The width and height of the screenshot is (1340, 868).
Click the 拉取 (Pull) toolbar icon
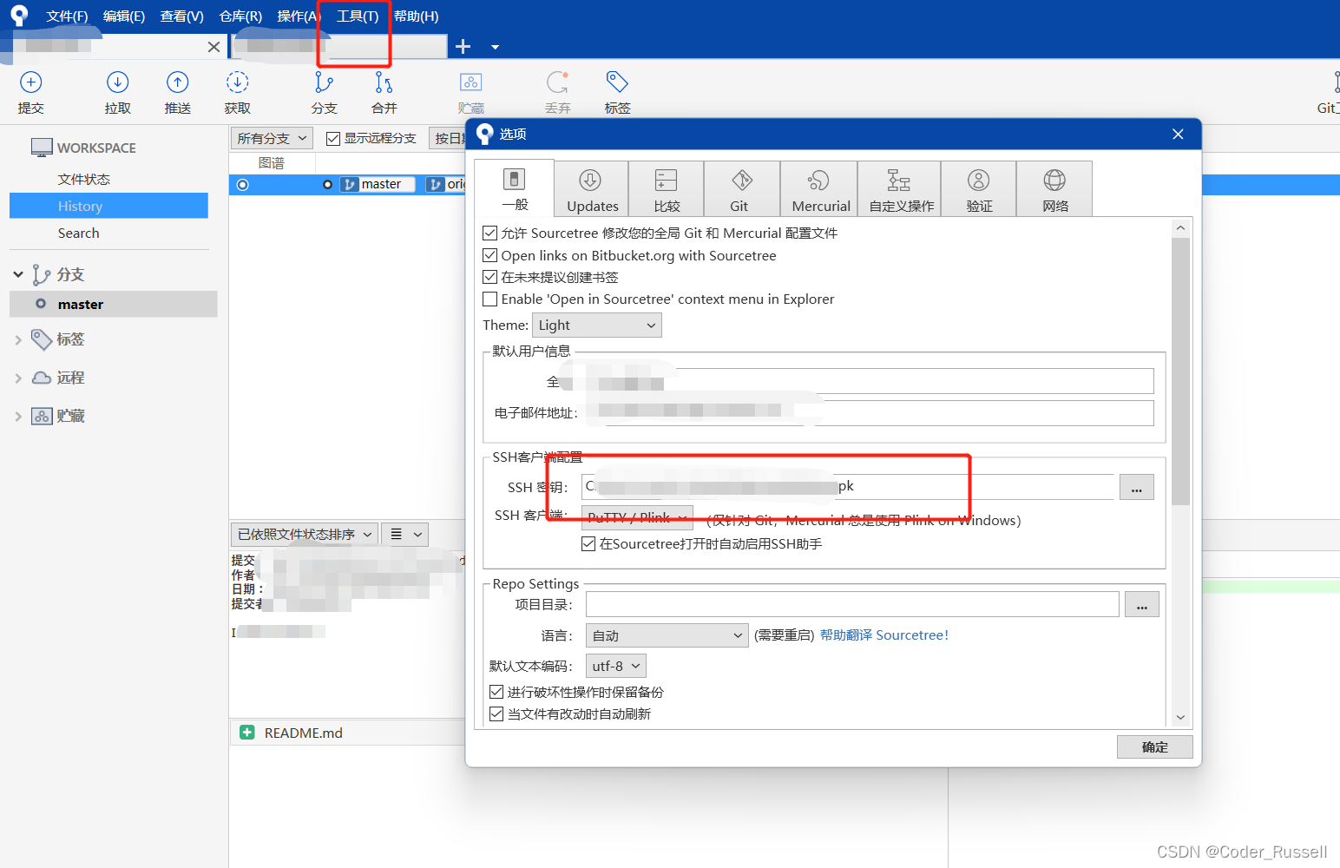tap(117, 82)
